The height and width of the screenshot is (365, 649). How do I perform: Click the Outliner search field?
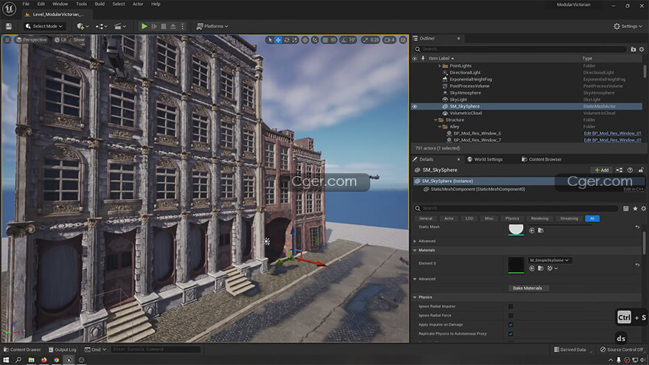(516, 49)
